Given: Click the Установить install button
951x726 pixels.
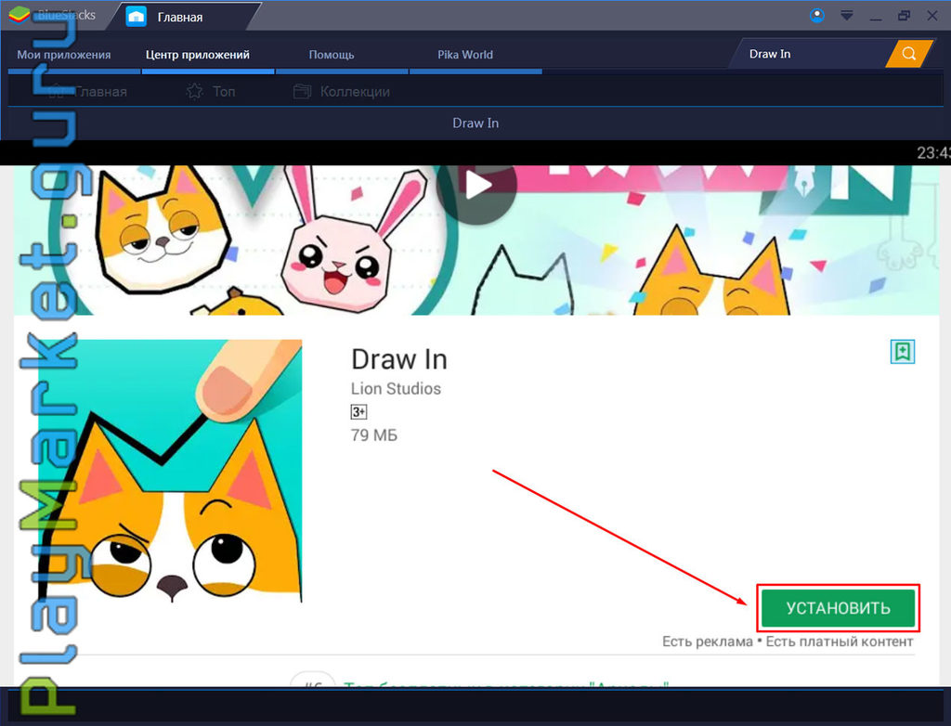Looking at the screenshot, I should pos(839,608).
